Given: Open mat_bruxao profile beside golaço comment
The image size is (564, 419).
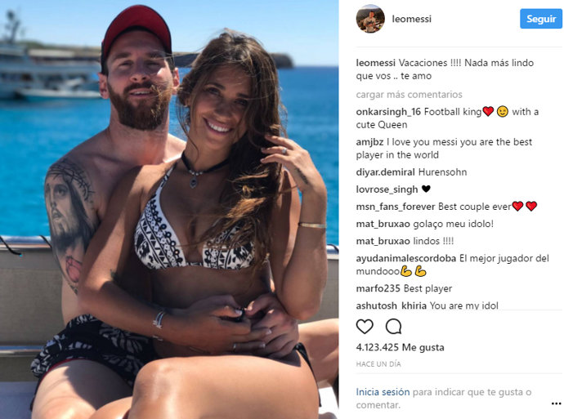Looking at the screenshot, I should click(383, 224).
